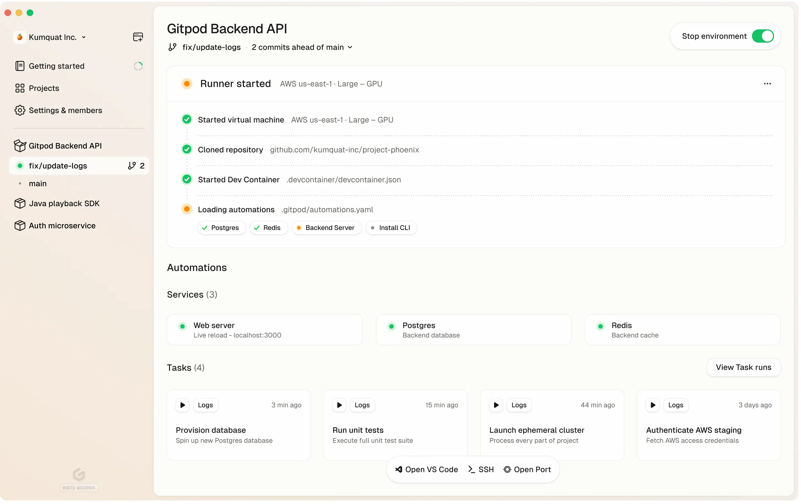The height and width of the screenshot is (504, 801).
Task: Open Settings & members page
Action: (x=65, y=110)
